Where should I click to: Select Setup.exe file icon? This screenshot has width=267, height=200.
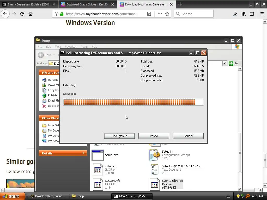98,155
